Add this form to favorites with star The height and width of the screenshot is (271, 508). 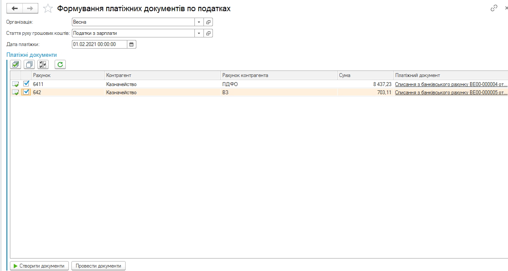pyautogui.click(x=48, y=9)
